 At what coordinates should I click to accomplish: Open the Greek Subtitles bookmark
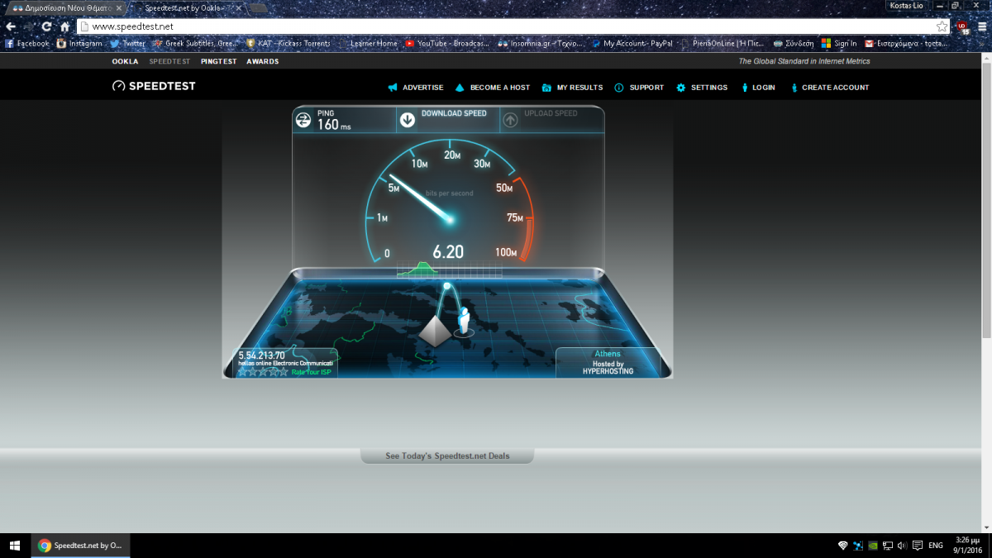coord(195,43)
